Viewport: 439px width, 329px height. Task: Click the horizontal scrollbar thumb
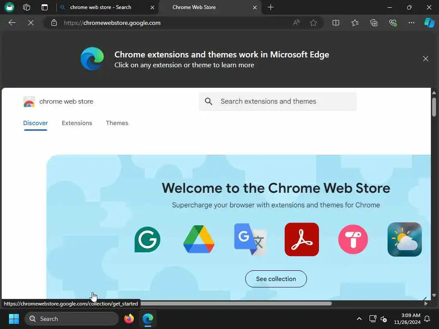(235, 304)
